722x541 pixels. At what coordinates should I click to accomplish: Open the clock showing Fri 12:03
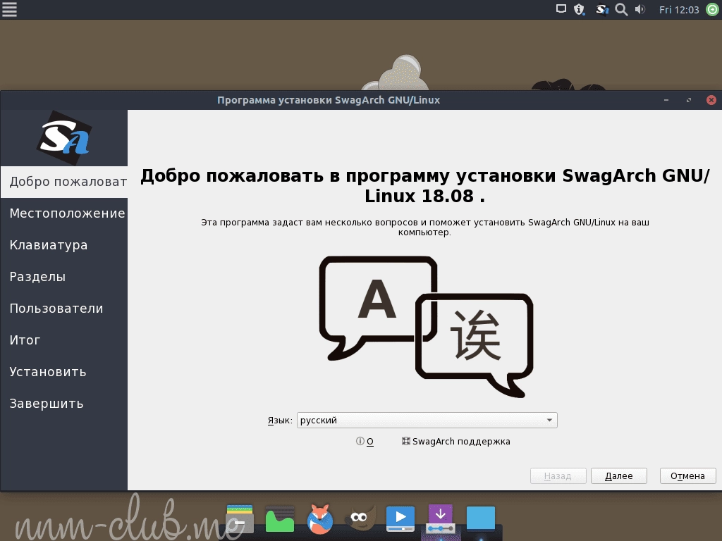(x=679, y=10)
